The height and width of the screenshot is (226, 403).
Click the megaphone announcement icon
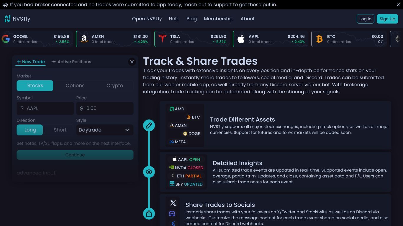click(x=5, y=5)
